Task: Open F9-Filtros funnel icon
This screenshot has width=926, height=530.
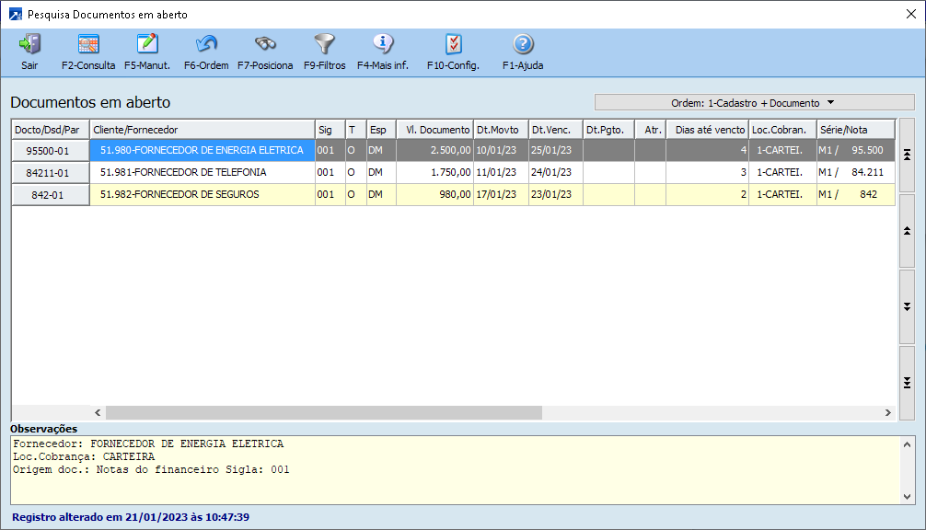Action: (x=324, y=44)
